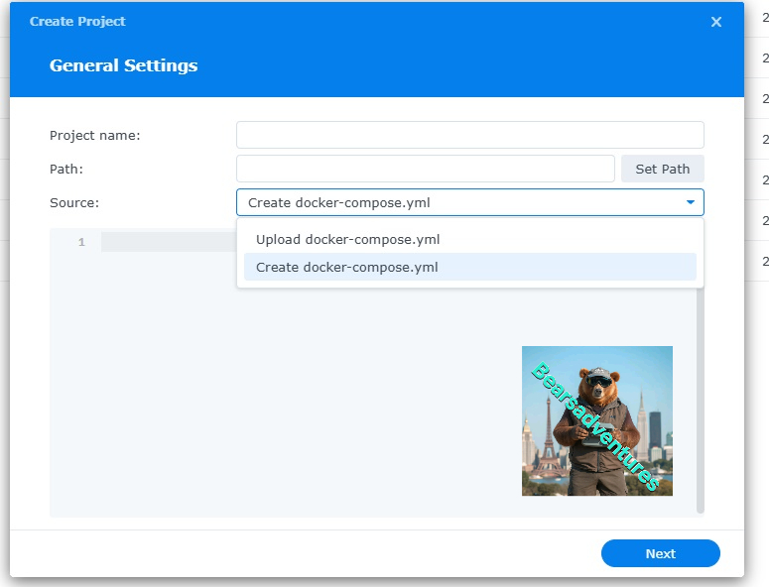Click the Source dropdown arrow icon
The image size is (769, 587).
[x=691, y=202]
